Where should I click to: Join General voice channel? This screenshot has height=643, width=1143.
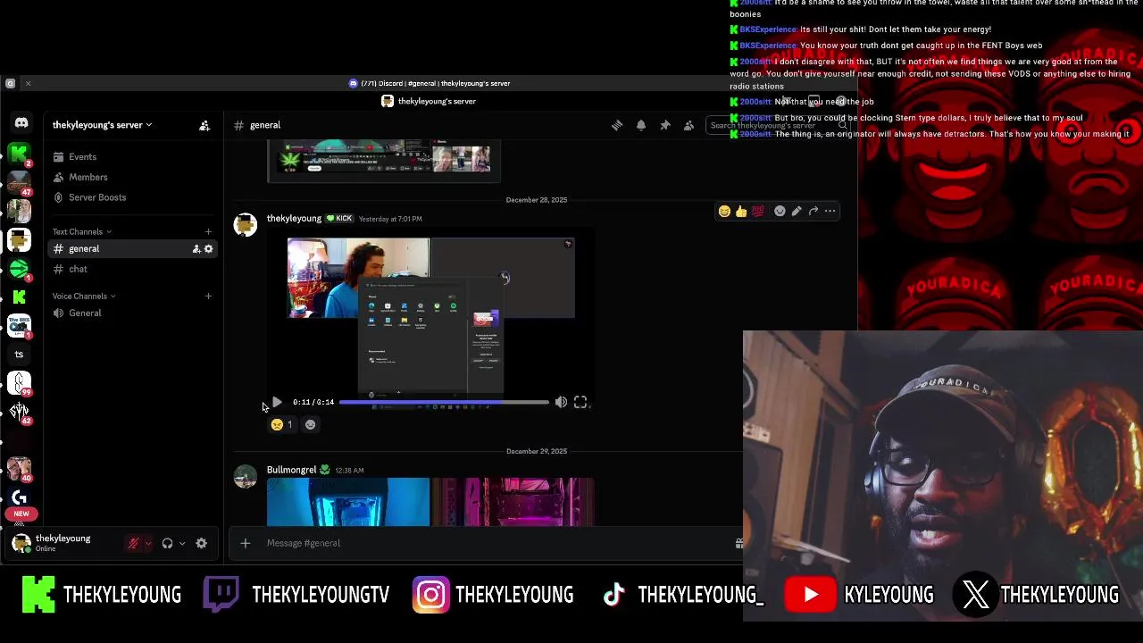point(134,313)
